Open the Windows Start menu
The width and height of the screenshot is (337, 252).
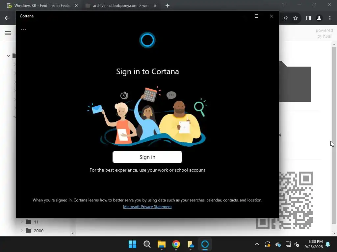pos(132,244)
